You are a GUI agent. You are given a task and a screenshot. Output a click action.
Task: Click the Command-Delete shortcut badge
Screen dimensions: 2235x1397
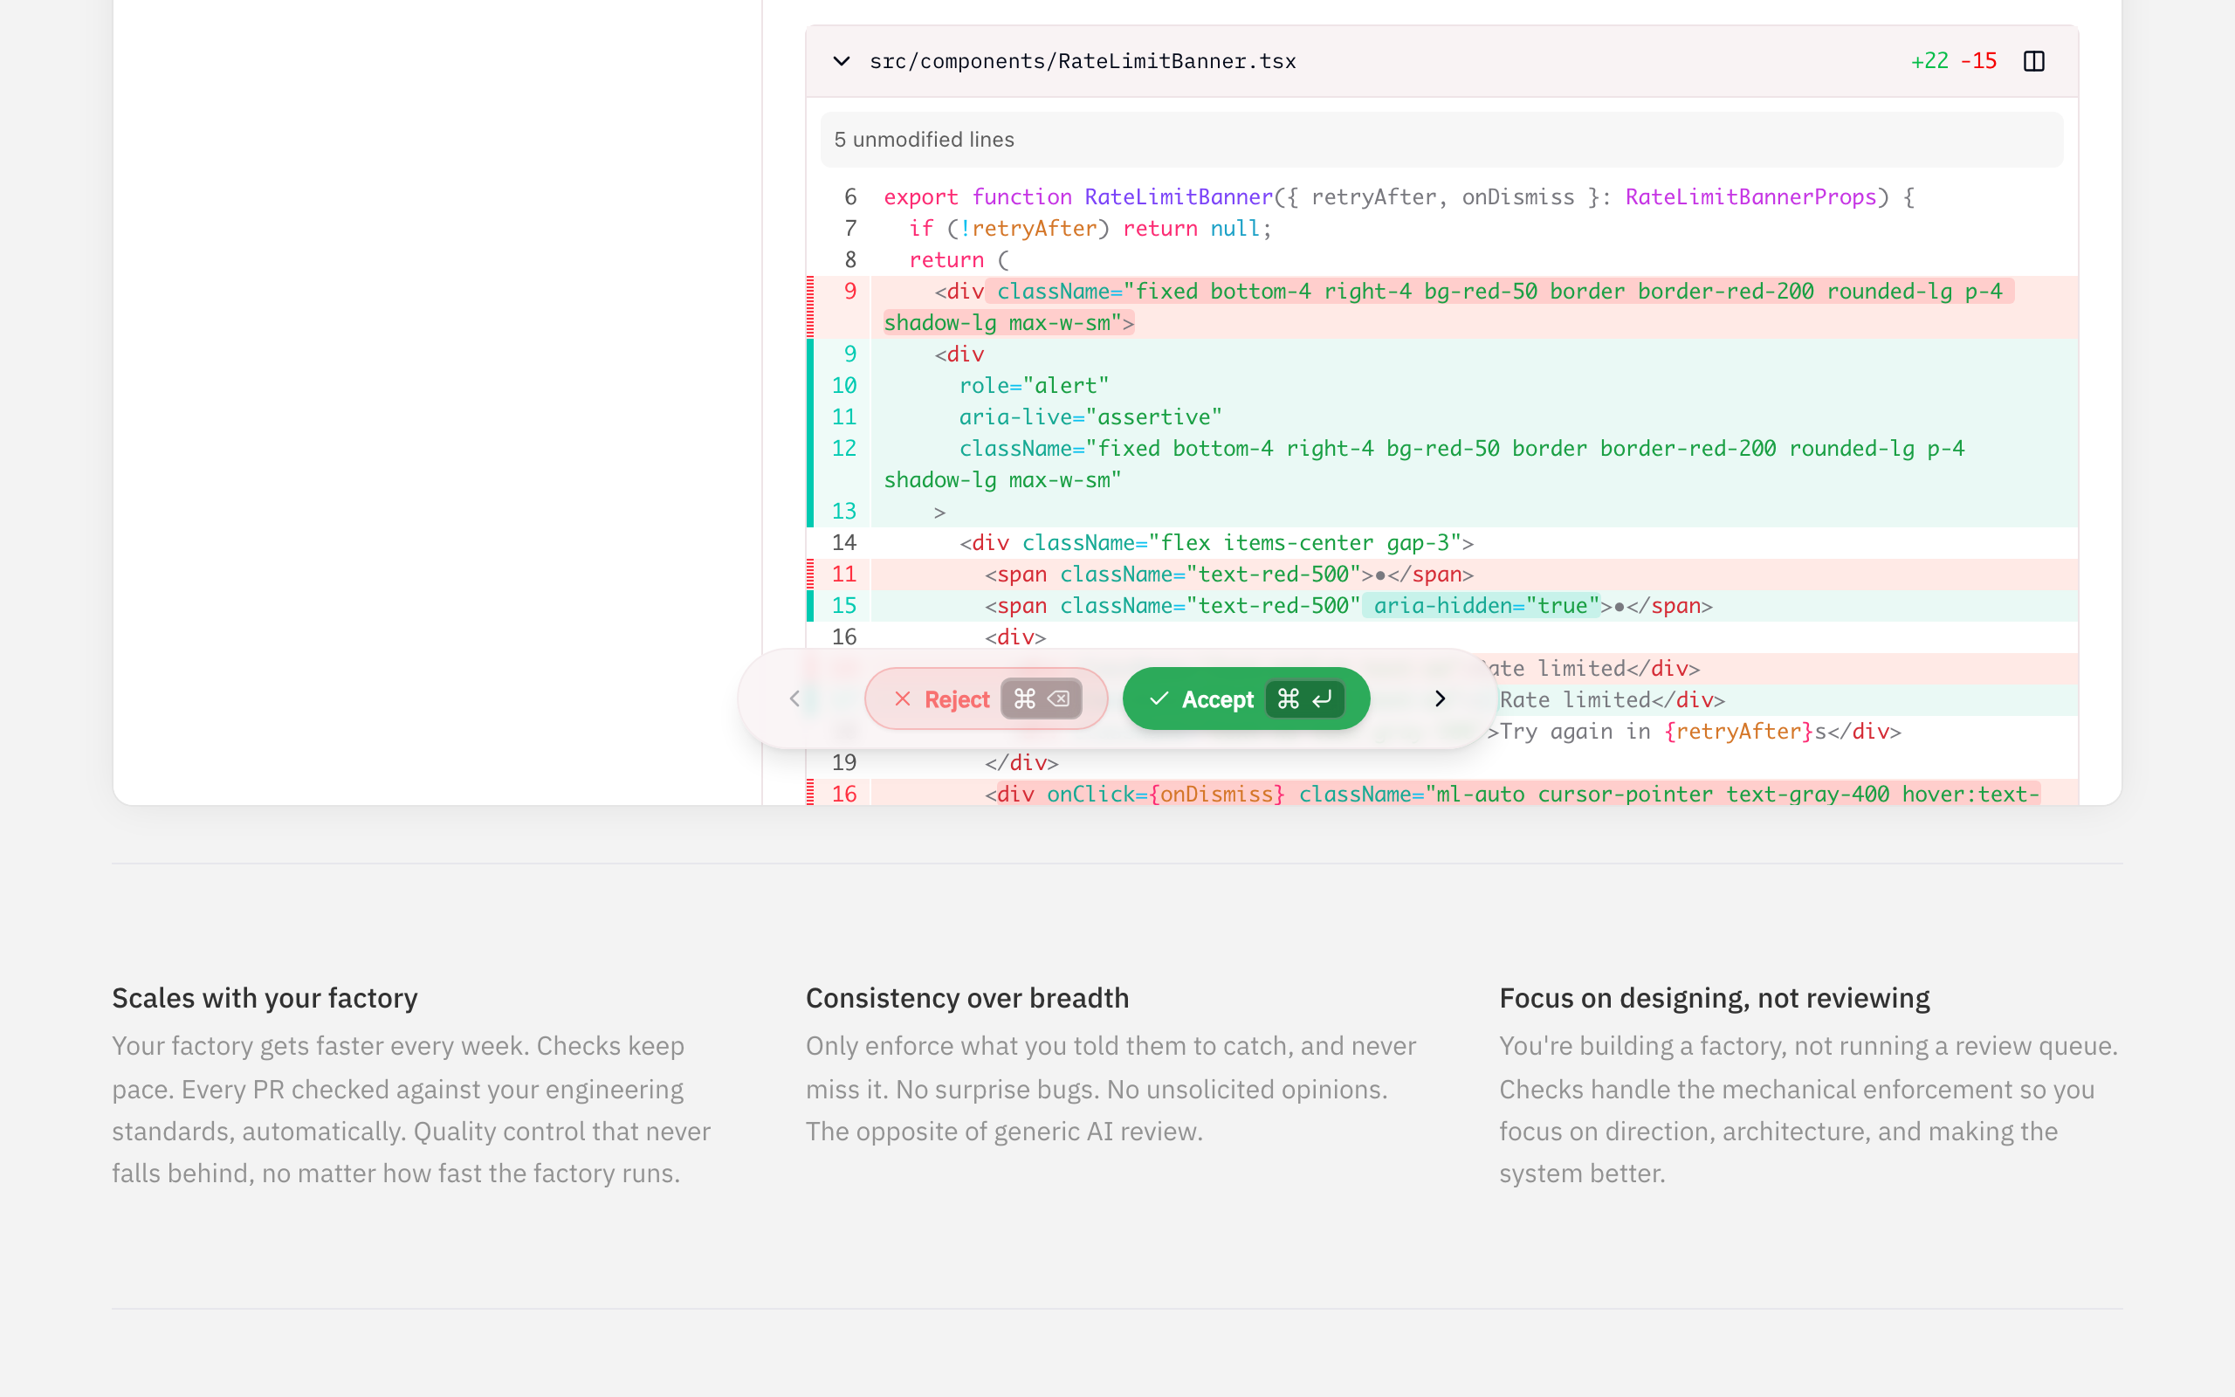[1041, 699]
